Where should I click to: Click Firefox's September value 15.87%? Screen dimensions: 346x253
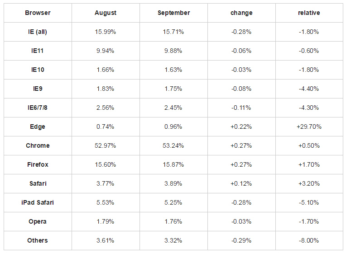click(x=173, y=164)
